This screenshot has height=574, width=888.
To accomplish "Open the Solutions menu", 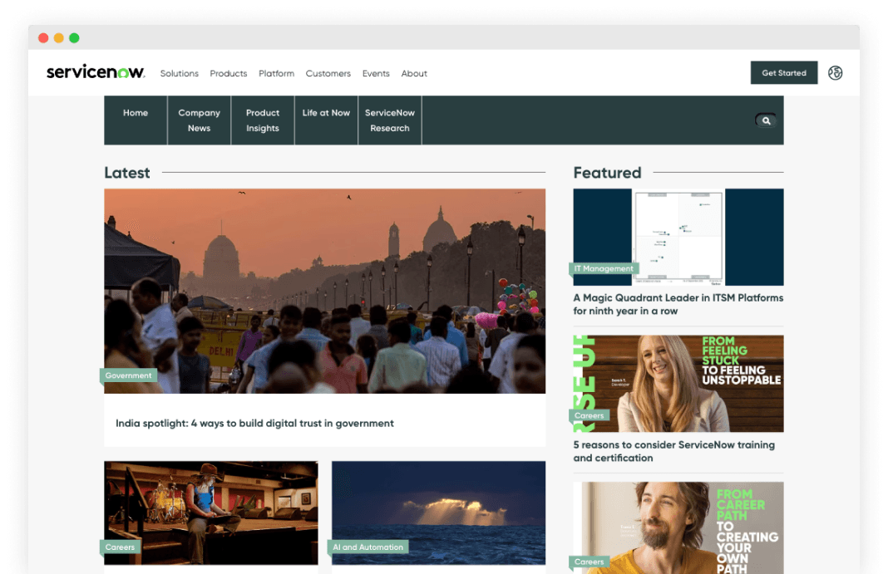I will 179,74.
